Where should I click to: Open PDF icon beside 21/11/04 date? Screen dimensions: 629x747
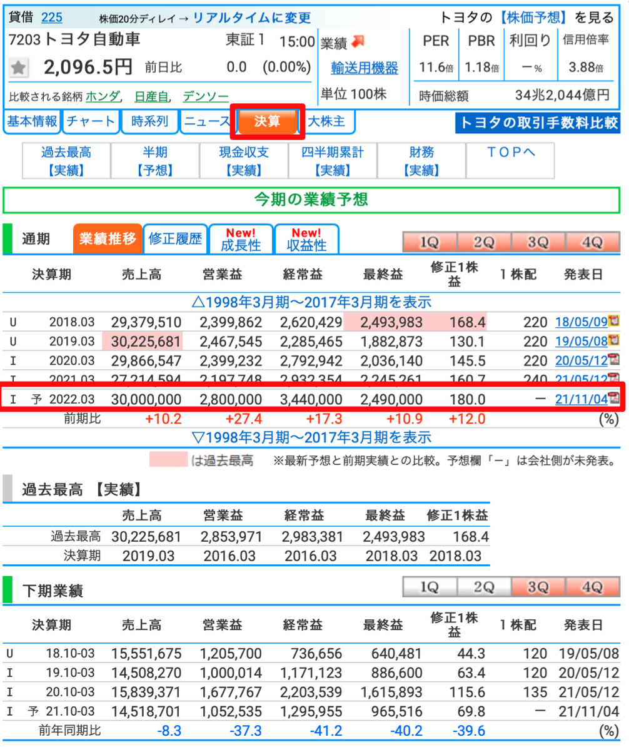[x=614, y=398]
